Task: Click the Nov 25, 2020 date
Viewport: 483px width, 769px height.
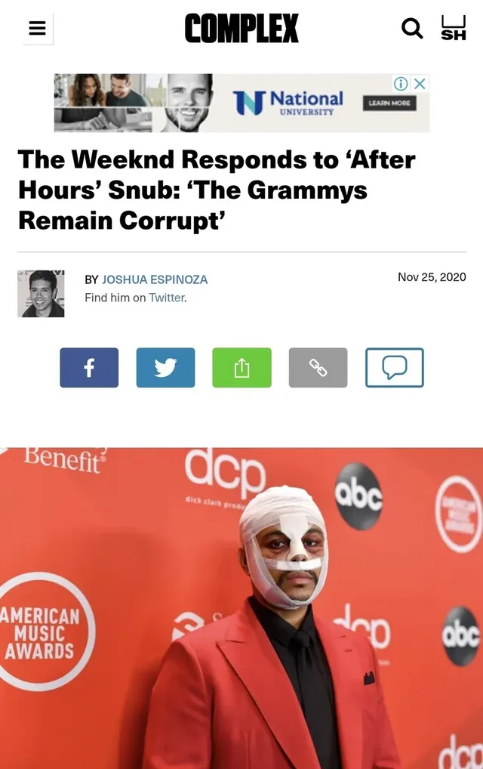Action: 432,277
